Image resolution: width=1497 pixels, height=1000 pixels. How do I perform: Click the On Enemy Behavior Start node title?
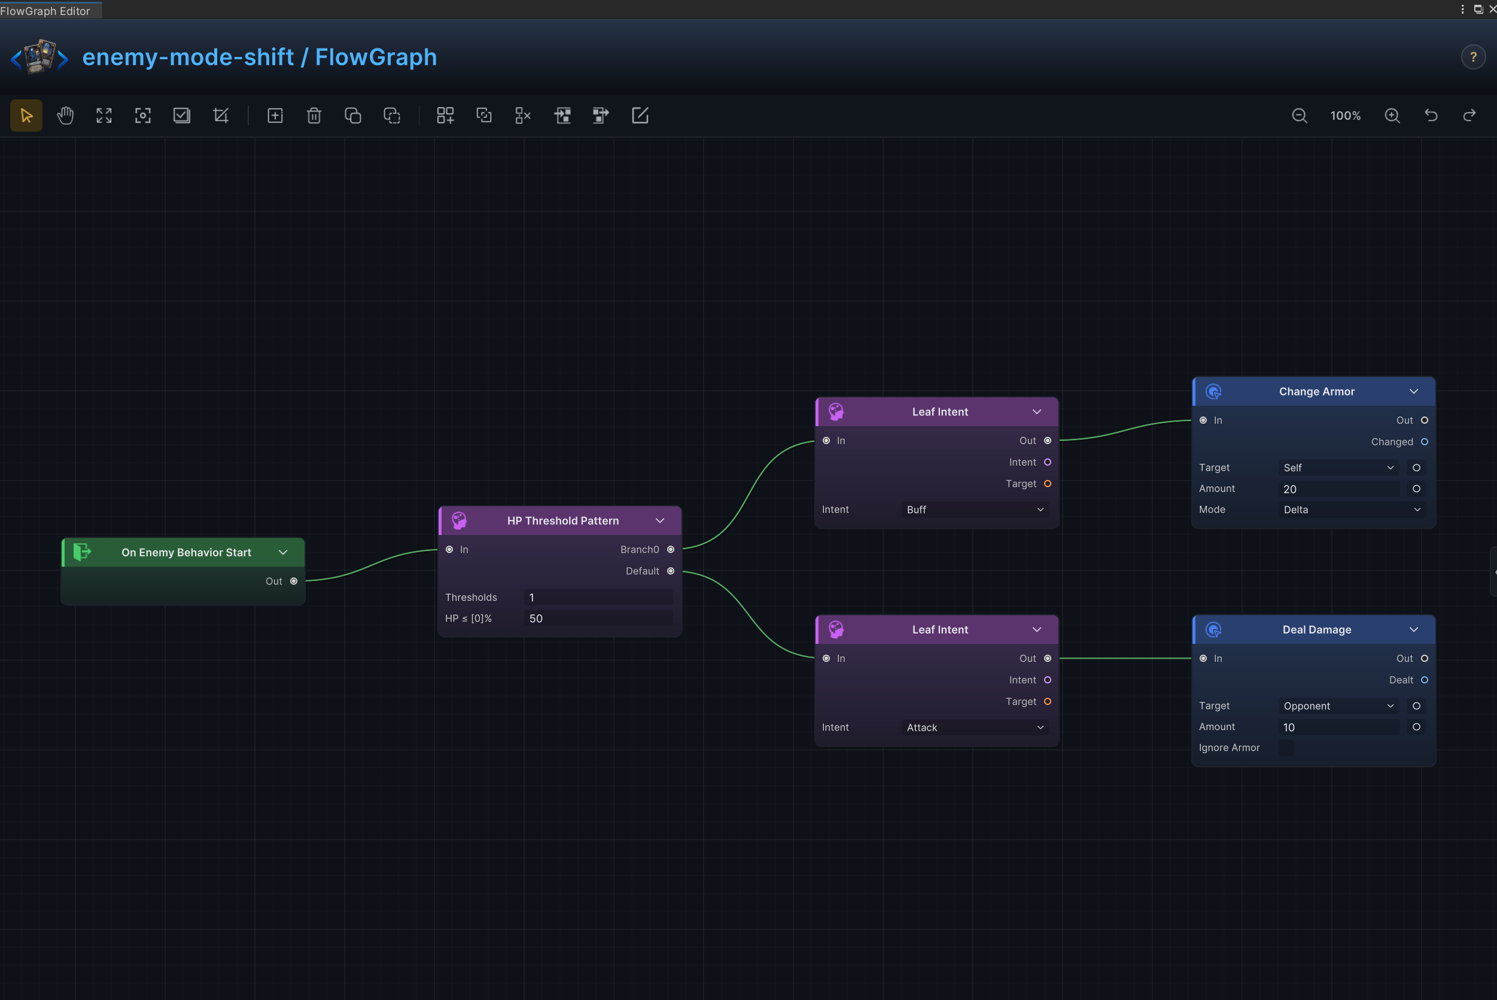tap(186, 552)
